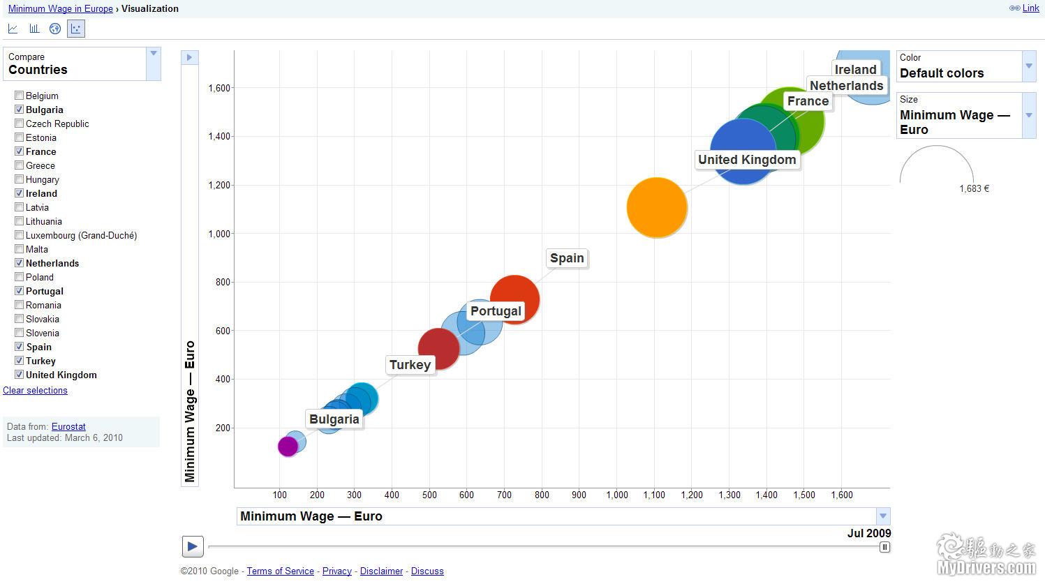Switch to the bar chart view icon
The image size is (1045, 584).
[x=34, y=29]
